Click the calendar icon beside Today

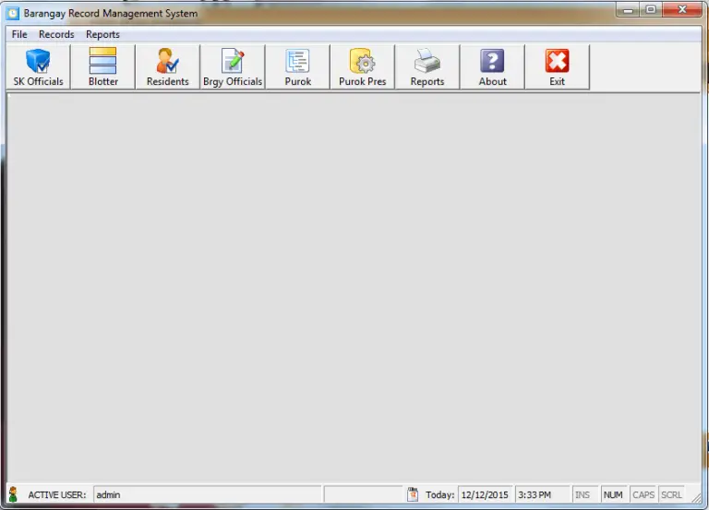point(413,494)
